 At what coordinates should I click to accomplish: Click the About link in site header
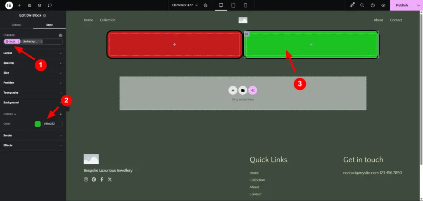378,20
